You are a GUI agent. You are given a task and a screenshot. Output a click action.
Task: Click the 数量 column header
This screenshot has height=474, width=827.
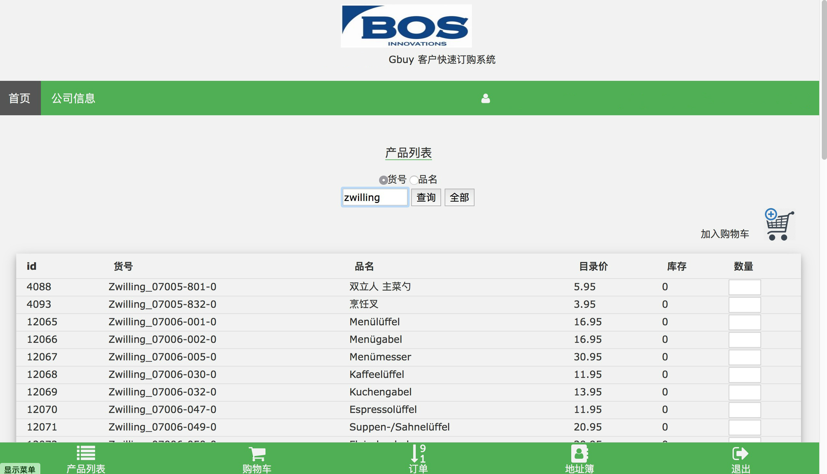point(743,266)
